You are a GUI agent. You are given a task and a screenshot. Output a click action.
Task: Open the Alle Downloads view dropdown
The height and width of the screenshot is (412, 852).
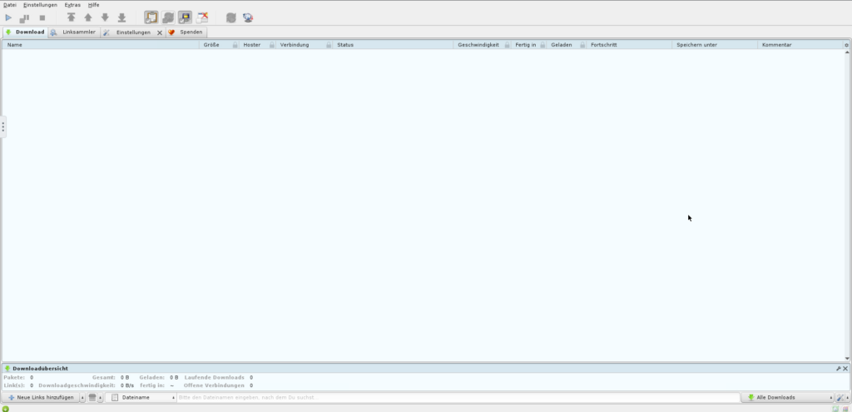787,397
